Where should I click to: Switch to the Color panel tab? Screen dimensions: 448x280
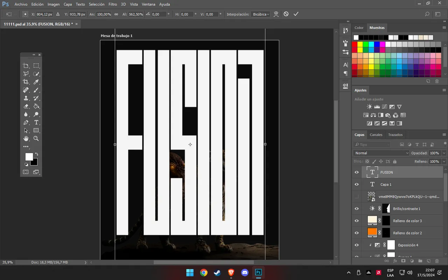(359, 28)
